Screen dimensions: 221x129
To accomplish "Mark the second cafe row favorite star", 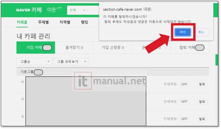I will 22,99.
